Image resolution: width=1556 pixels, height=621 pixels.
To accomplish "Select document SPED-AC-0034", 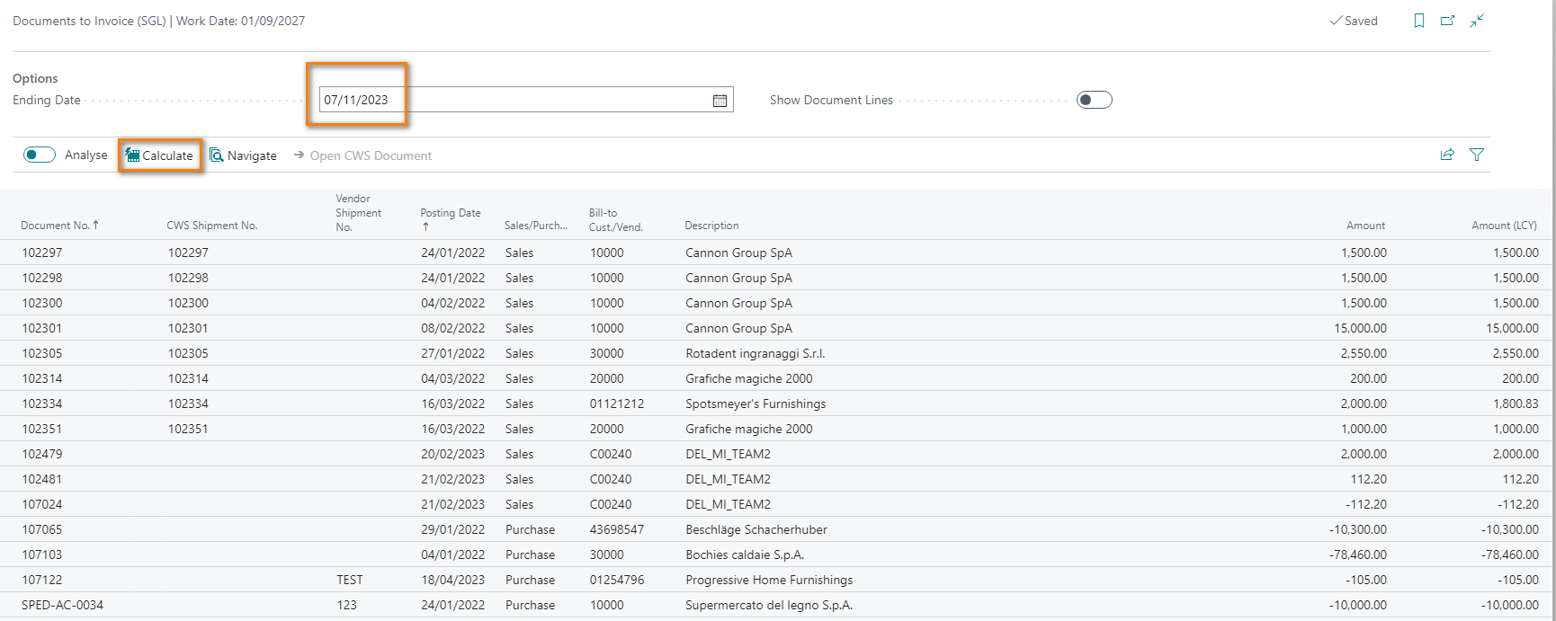I will click(62, 605).
